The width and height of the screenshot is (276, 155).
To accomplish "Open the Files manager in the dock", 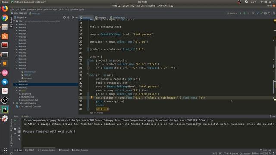I will pyautogui.click(x=5, y=27).
